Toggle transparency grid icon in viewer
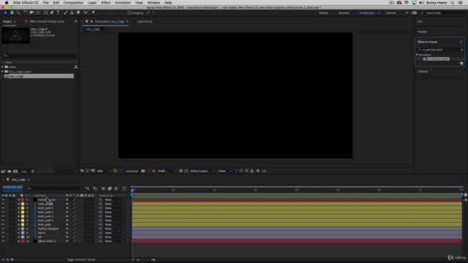 tap(186, 171)
